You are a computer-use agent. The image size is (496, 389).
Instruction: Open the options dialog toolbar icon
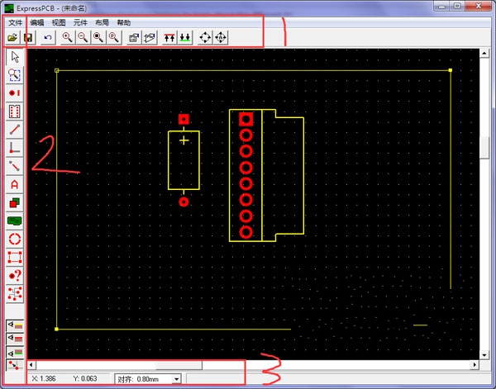coord(134,38)
